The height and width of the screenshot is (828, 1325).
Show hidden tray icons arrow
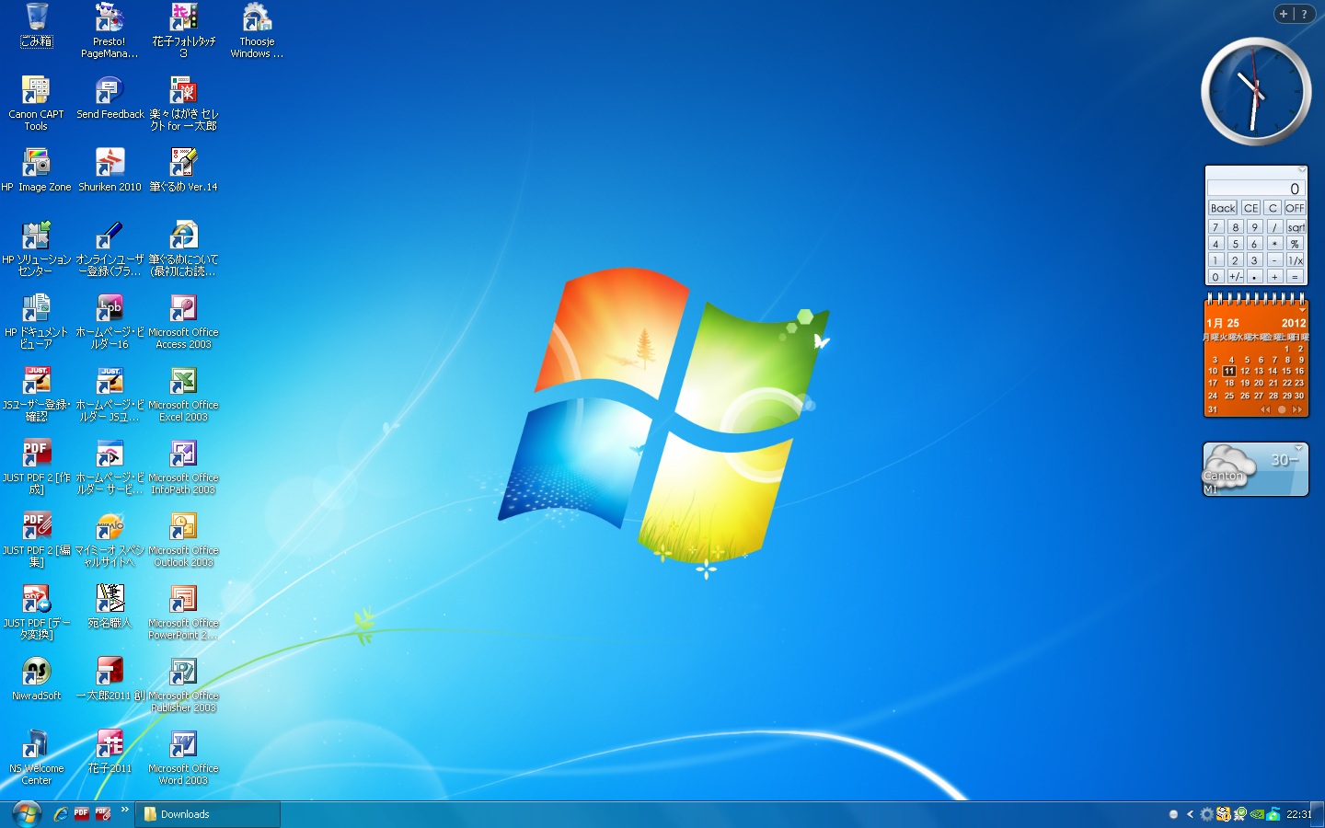pyautogui.click(x=1190, y=814)
